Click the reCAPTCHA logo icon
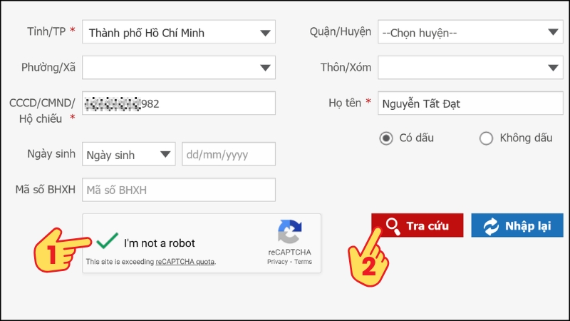The height and width of the screenshot is (321, 570). pos(290,232)
